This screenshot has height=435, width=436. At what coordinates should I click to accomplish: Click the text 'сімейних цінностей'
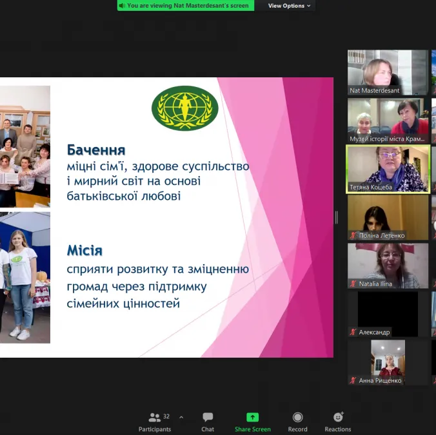123,304
